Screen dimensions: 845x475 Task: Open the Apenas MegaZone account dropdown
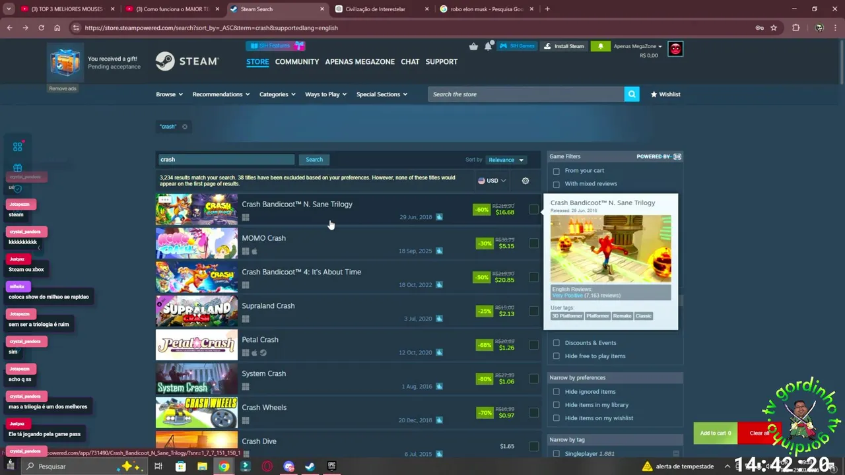click(638, 46)
